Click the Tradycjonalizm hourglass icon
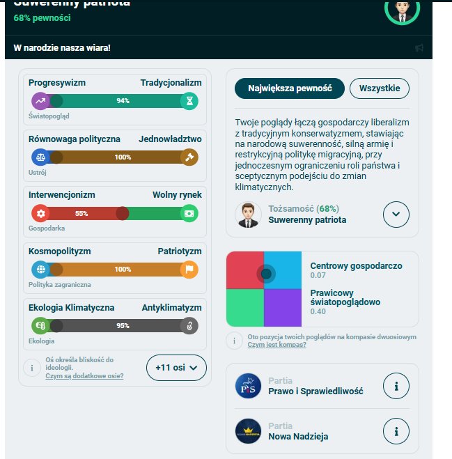Screen dimensions: 452x459 (189, 101)
